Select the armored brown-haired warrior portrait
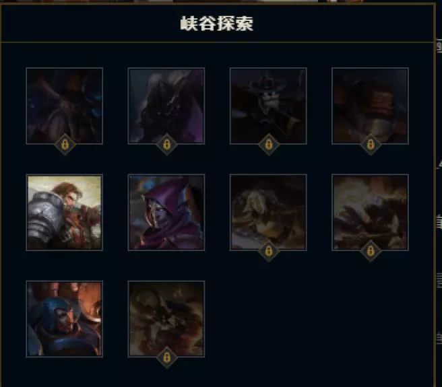This screenshot has width=442, height=387. (x=65, y=213)
